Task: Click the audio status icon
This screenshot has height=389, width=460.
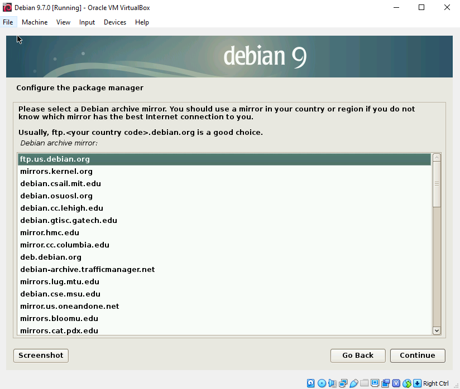Action: (x=332, y=383)
